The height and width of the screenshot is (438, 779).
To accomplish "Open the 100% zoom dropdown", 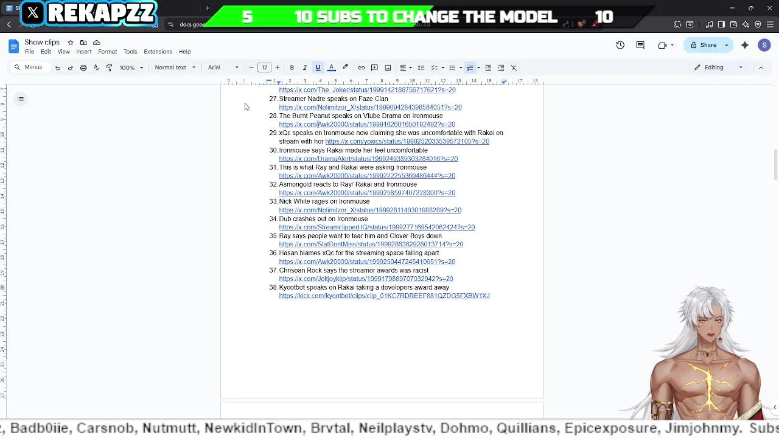I will tap(131, 68).
